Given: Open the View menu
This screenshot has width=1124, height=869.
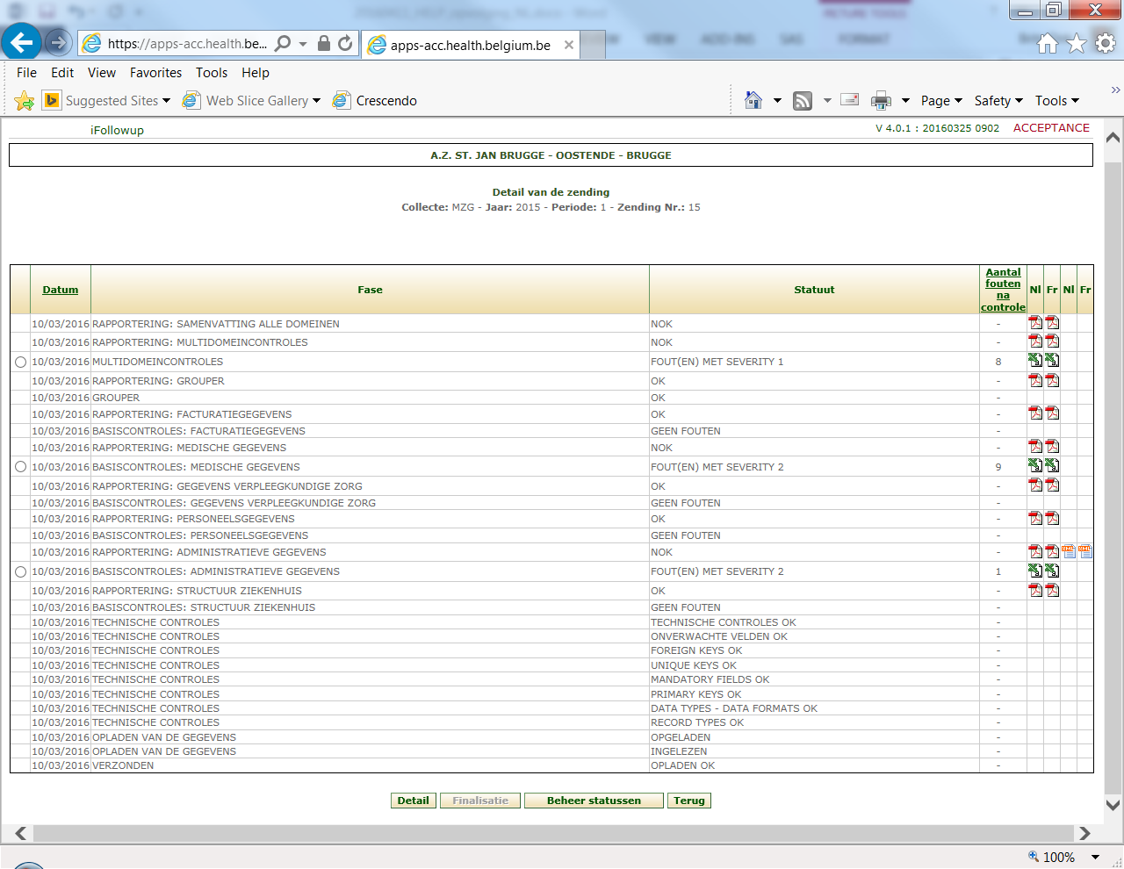Looking at the screenshot, I should tap(102, 73).
